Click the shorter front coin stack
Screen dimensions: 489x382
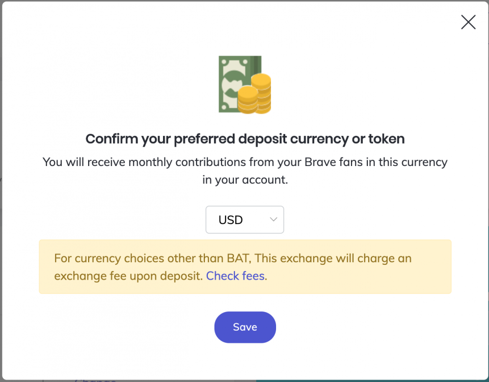(248, 100)
